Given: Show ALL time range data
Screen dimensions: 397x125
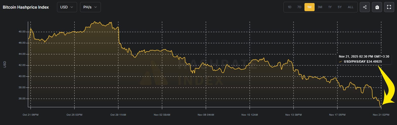Looking at the screenshot, I should (351, 7).
